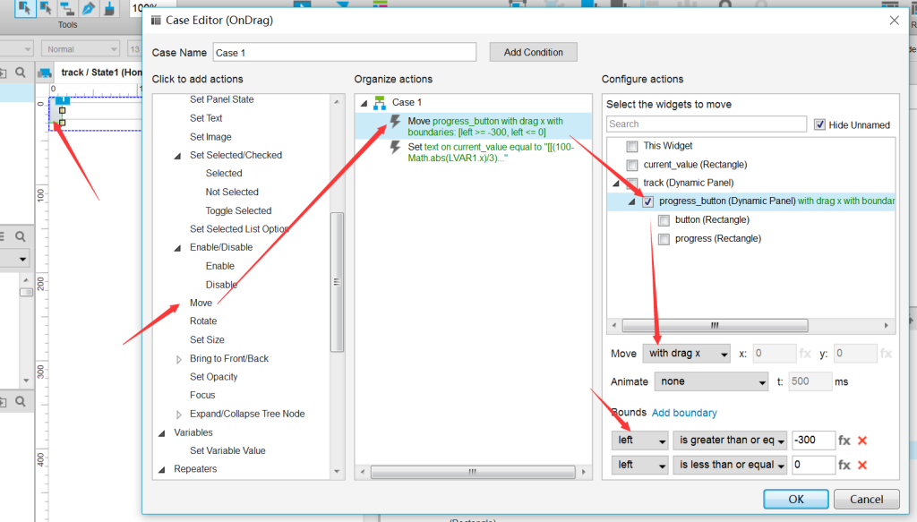
Task: Check the This Widget checkbox
Action: [631, 146]
